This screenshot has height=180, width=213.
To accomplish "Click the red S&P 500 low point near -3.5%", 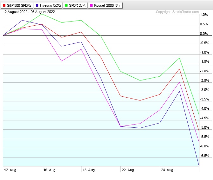I will pos(140,100).
